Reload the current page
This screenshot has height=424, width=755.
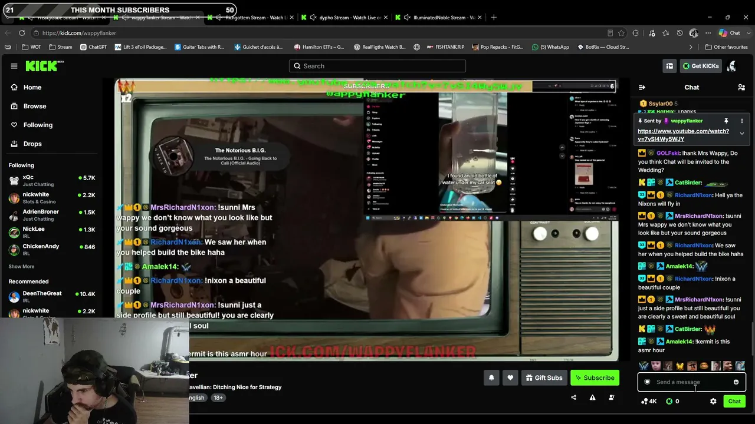click(22, 33)
